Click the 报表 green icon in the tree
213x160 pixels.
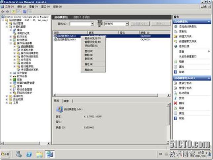tap(15, 80)
